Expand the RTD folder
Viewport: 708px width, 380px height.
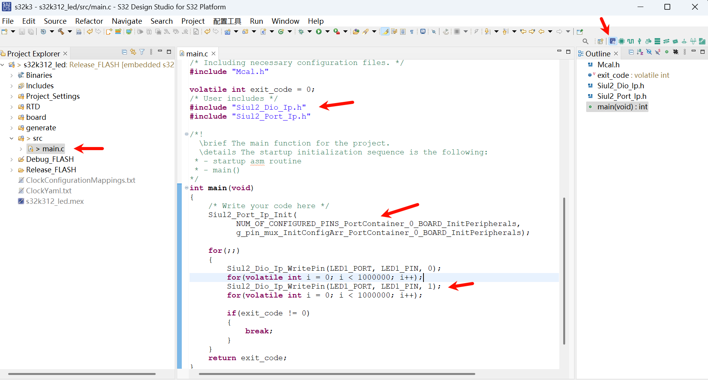point(11,107)
